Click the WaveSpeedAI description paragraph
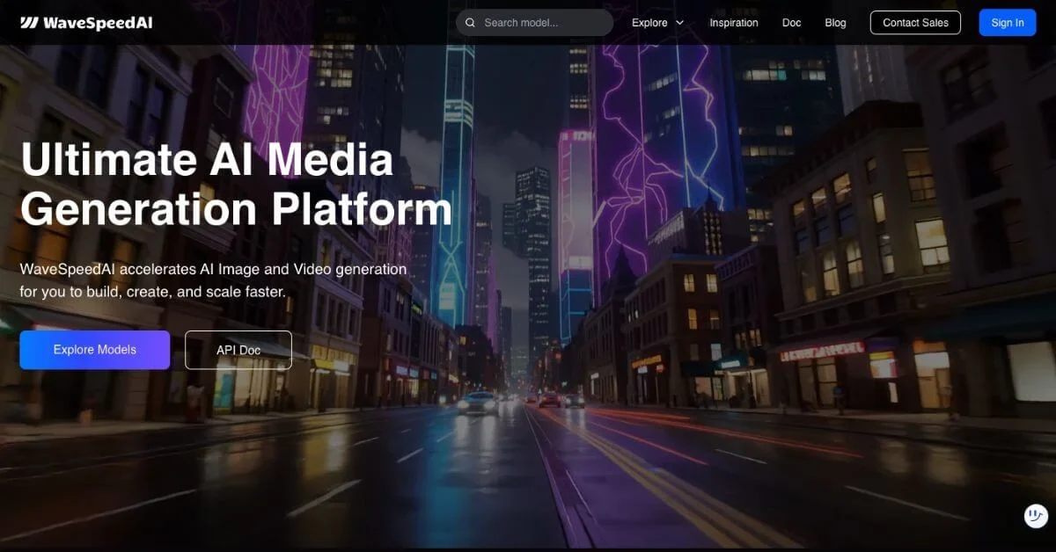 pyautogui.click(x=213, y=280)
